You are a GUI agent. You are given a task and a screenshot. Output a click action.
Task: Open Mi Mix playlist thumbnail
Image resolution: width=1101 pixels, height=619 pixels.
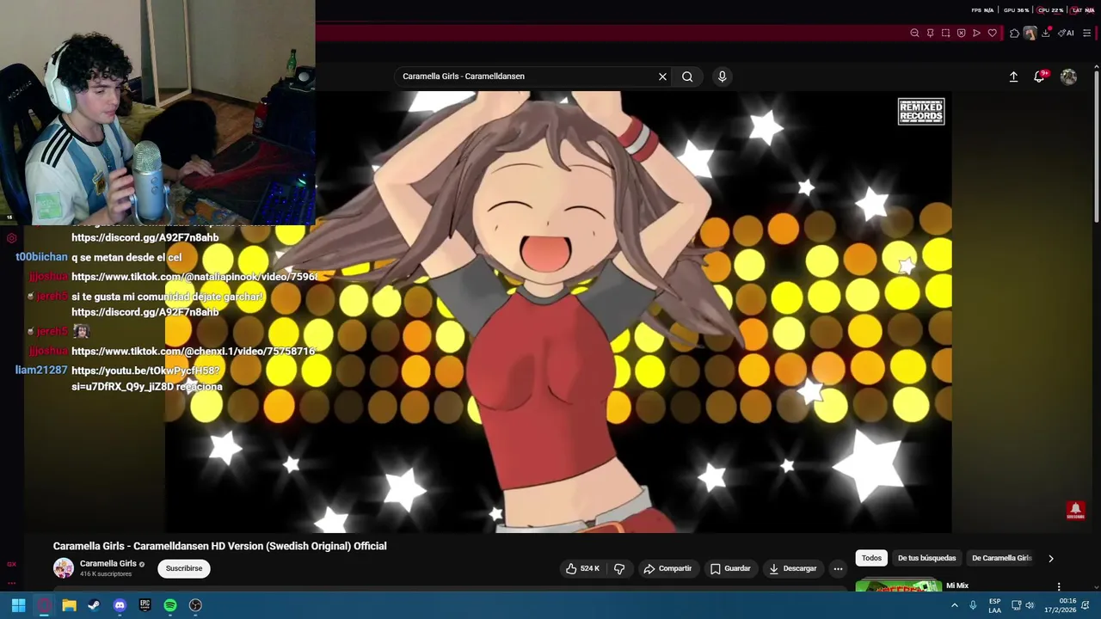click(898, 586)
